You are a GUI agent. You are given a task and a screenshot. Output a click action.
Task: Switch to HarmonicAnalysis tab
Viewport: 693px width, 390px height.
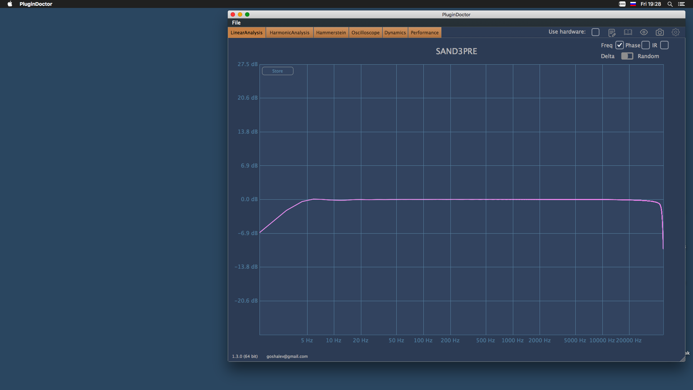289,32
